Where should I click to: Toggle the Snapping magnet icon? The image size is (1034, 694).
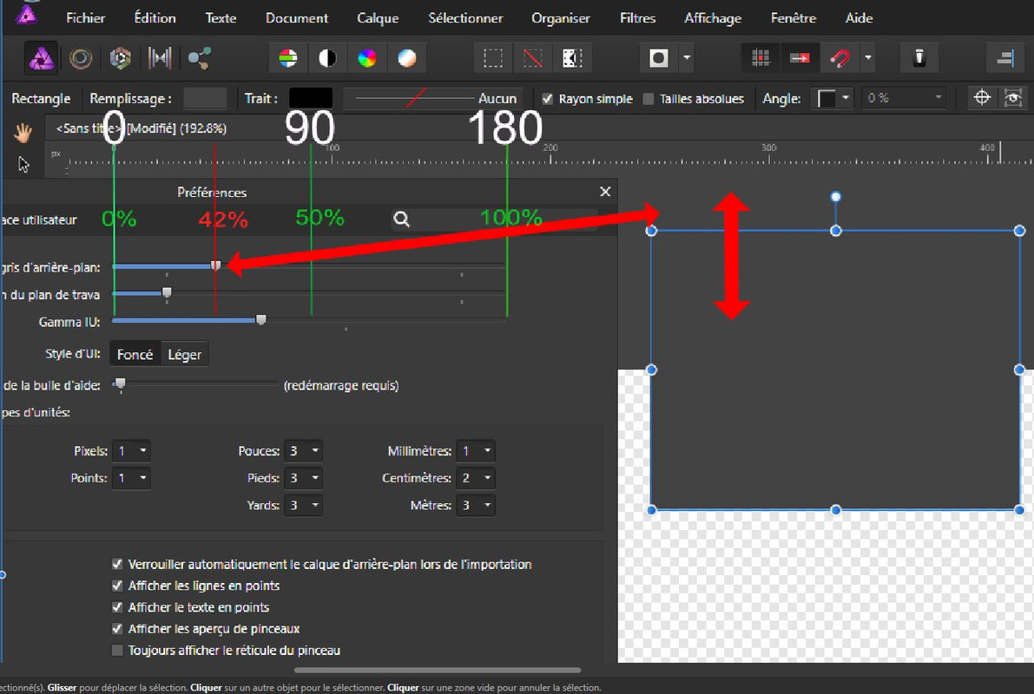[x=840, y=59]
